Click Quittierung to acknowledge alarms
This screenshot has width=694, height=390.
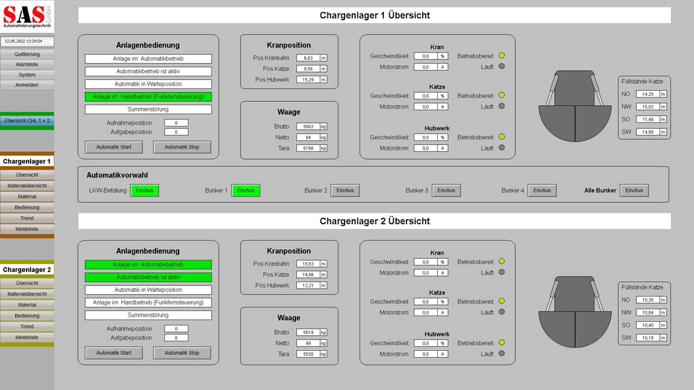[27, 54]
